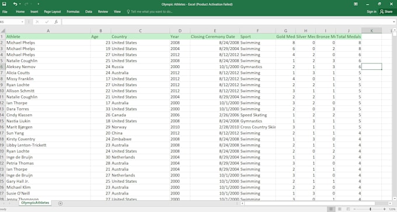397x212 pixels.
Task: Click the horizontal scrollbar right arrow
Action: [x=390, y=203]
